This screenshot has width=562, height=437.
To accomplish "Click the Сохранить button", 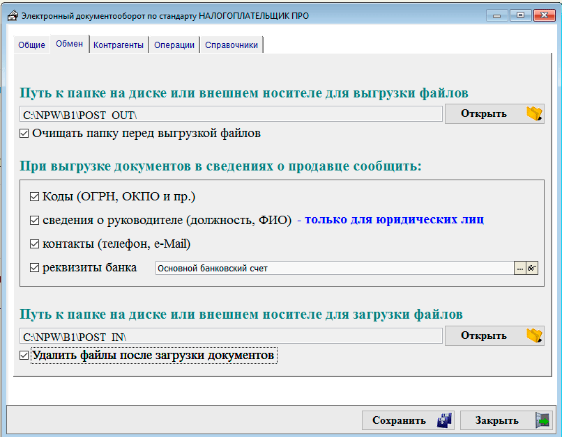I will click(408, 420).
